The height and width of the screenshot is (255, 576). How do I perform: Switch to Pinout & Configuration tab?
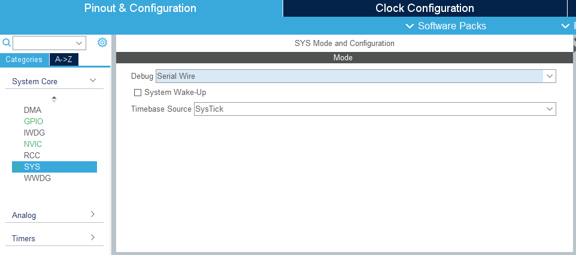coord(141,8)
